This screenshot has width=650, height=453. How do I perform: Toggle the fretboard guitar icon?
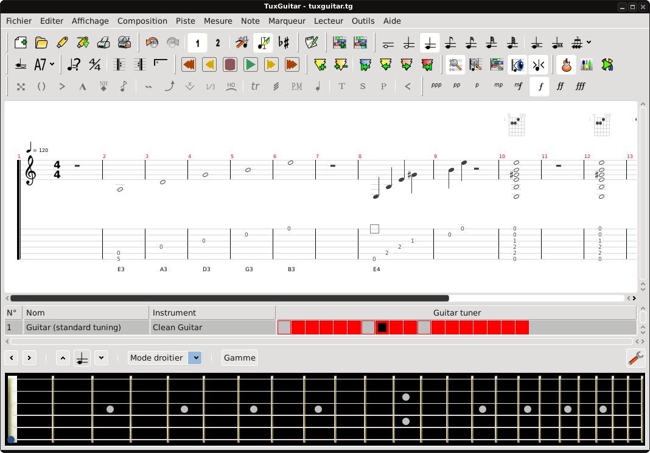(566, 64)
